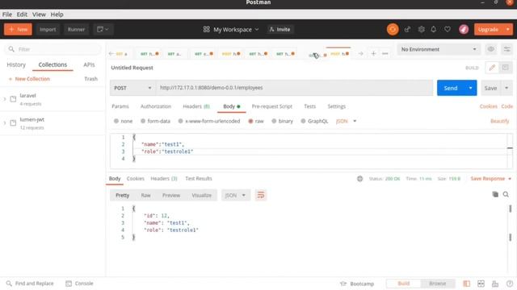Search the response with magnifier icon
The image size is (517, 290).
pos(506,195)
